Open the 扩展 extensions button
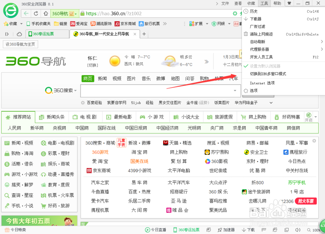 pyautogui.click(x=196, y=24)
